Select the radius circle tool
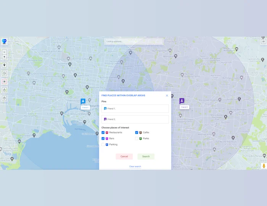Screen dimensions: 267x206 tap(5, 73)
